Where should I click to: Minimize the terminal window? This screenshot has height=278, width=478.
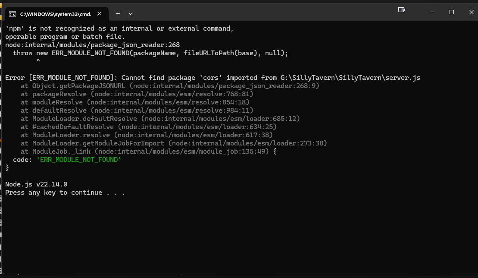click(x=431, y=12)
